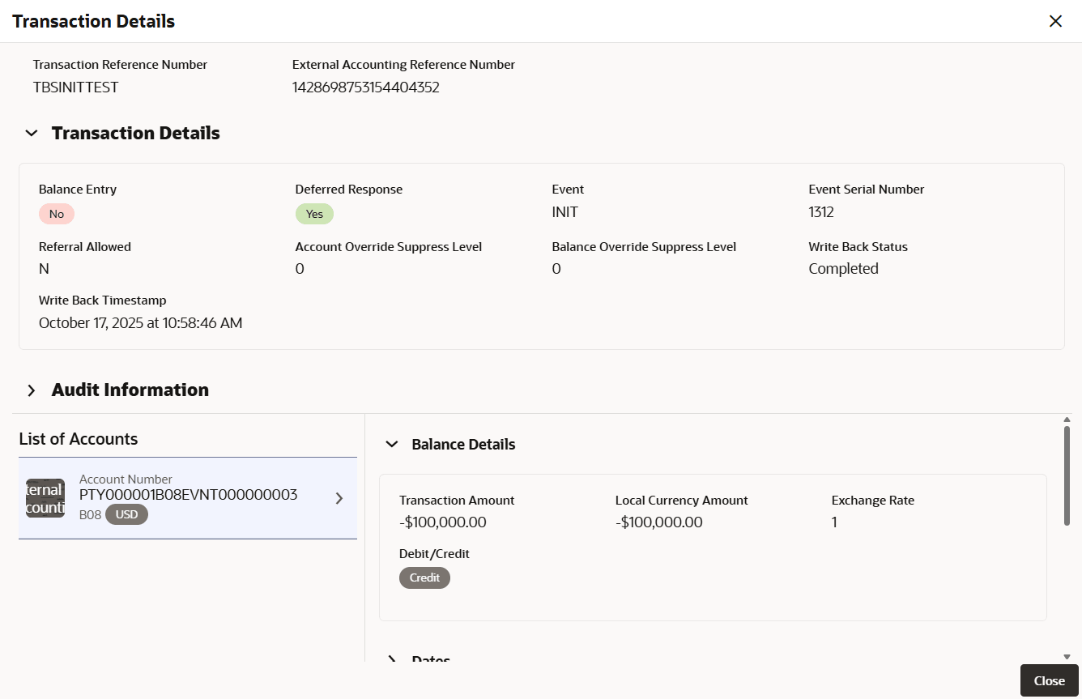Expand the Dates section

pyautogui.click(x=392, y=659)
